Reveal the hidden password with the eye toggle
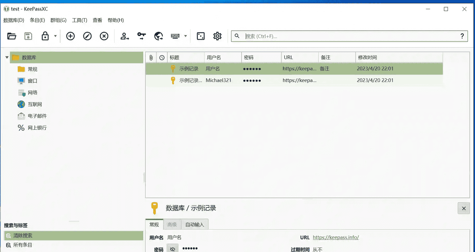Viewport: 475px width, 252px height. 172,248
